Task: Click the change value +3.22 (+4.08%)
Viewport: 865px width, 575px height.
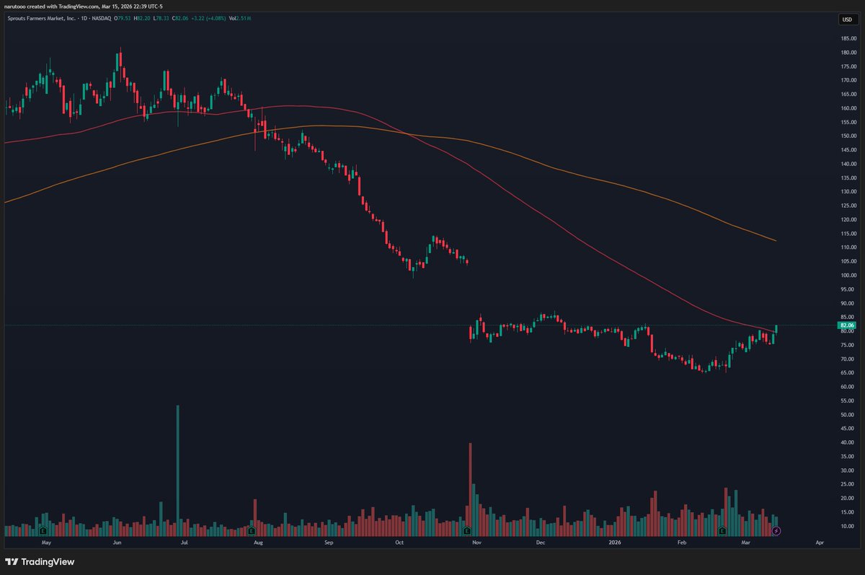Action: click(208, 18)
